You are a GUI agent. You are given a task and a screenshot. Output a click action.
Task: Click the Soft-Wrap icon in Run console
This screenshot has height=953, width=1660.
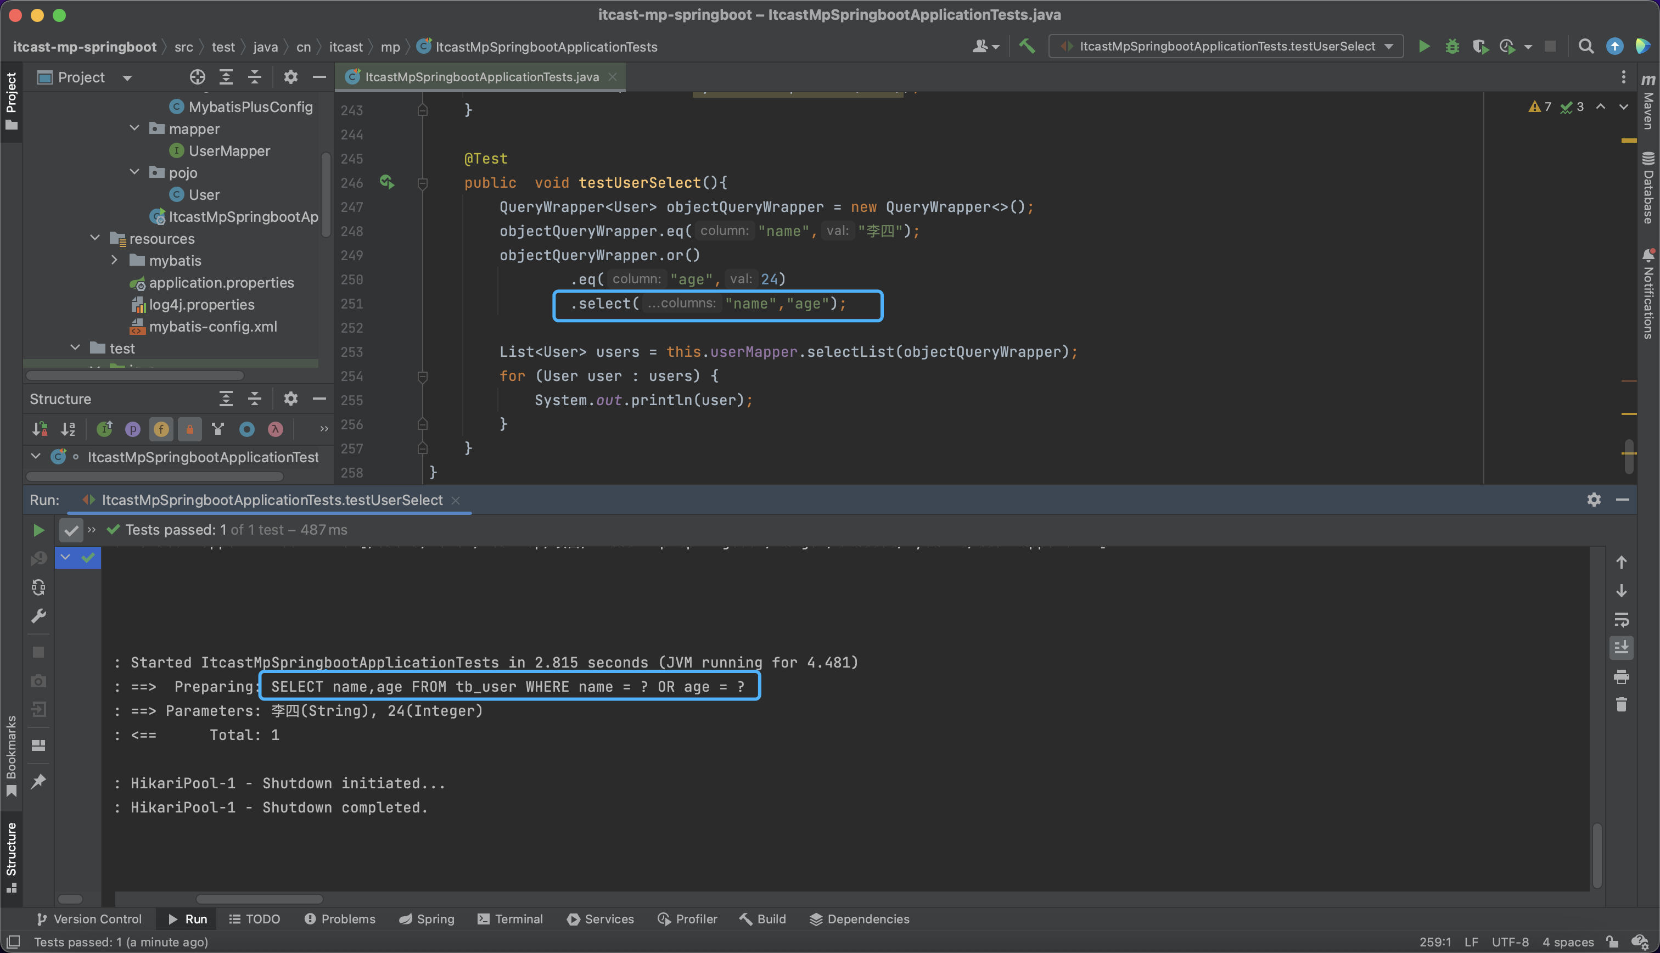pos(1622,619)
